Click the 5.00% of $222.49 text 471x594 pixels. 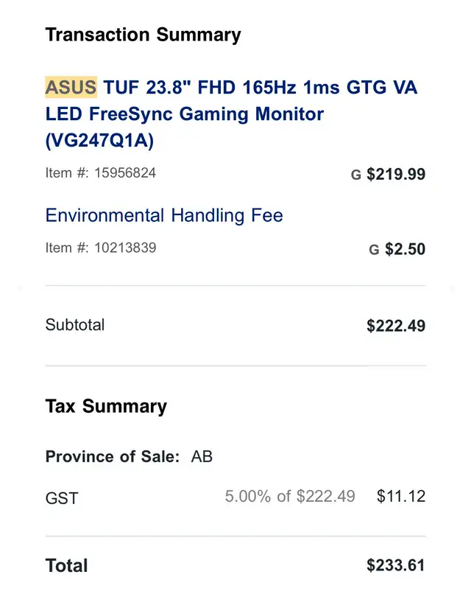click(290, 496)
